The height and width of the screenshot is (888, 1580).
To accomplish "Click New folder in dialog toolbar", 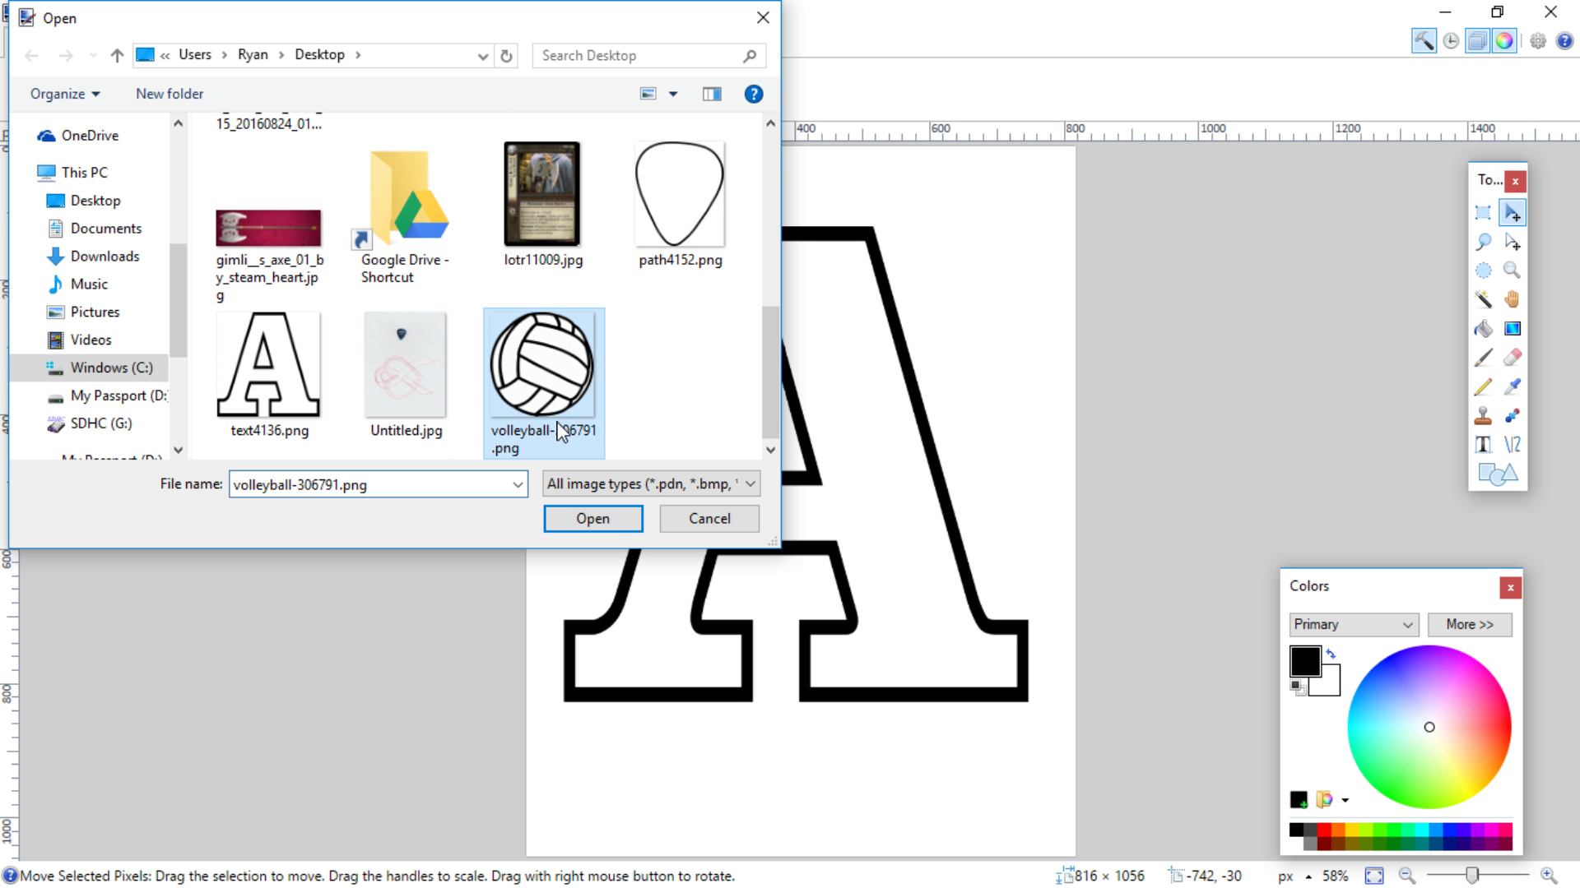I will tap(170, 94).
